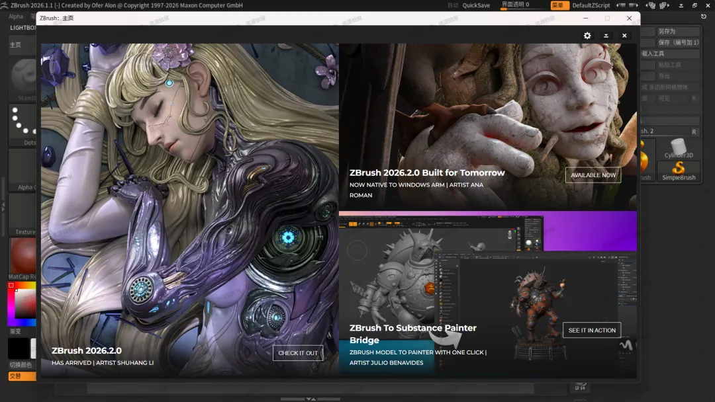Click 切换颜色 switch color button
The image size is (715, 402).
pyautogui.click(x=21, y=365)
